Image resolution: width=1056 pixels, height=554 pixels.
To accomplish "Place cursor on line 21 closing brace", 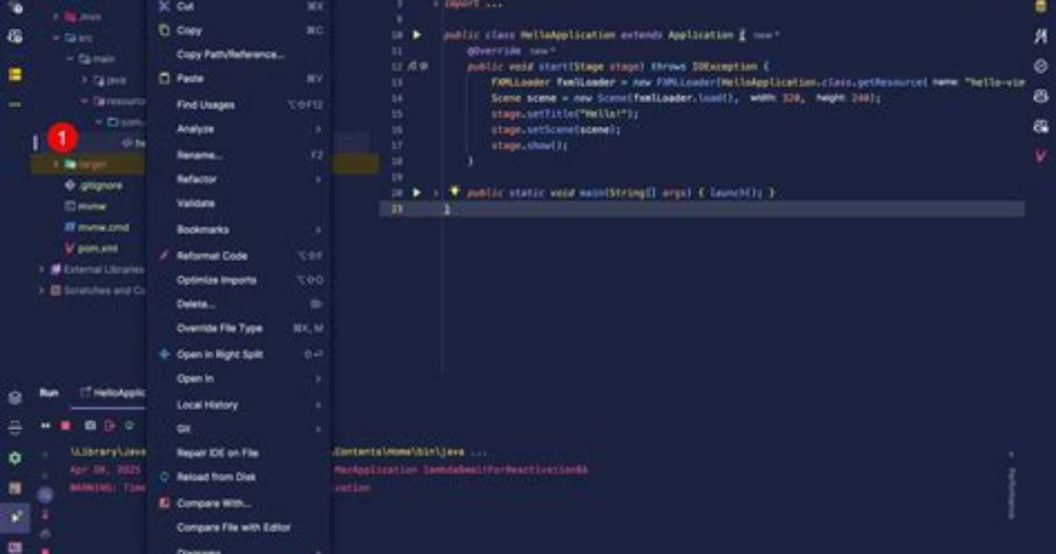I will click(447, 209).
